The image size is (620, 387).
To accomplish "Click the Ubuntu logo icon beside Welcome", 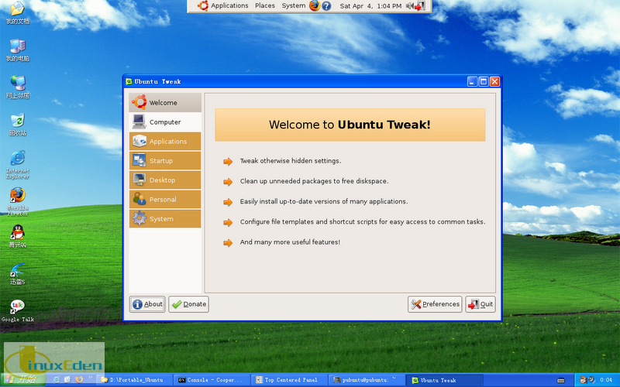I will [139, 102].
